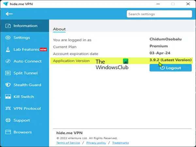196x147 pixels.
Task: Open Kill Switch section
Action: tap(24, 97)
